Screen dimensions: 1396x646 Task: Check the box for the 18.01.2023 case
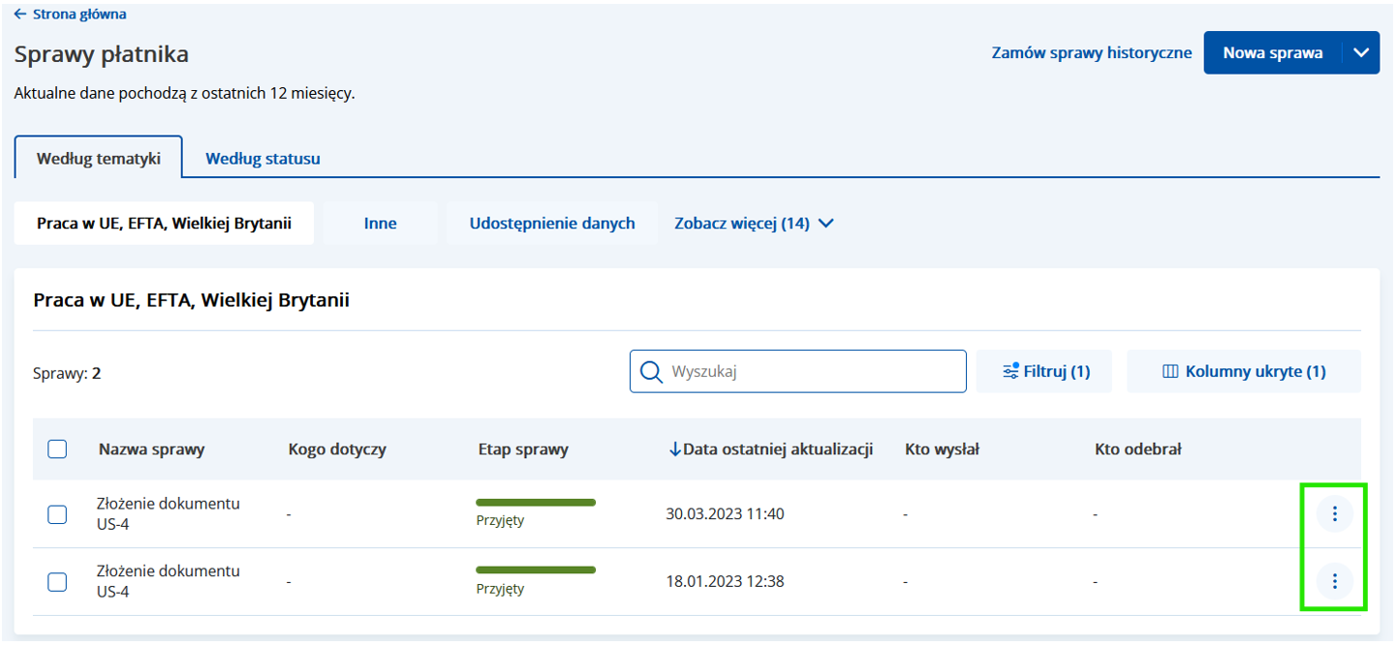[57, 581]
